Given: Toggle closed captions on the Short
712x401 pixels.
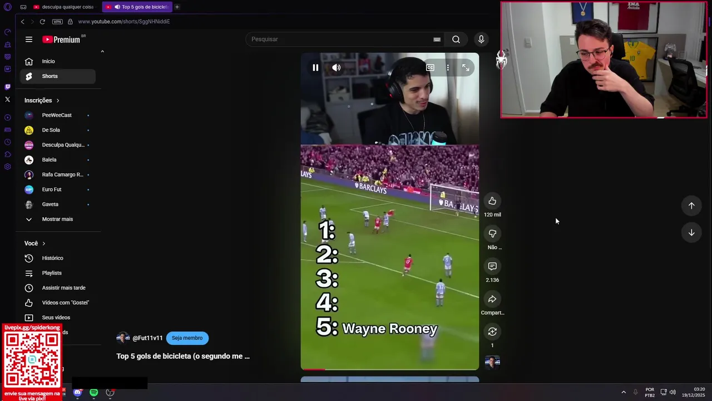Looking at the screenshot, I should (x=430, y=67).
